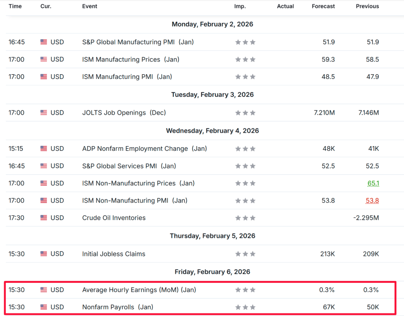
Task: Click the US flag in the Crude Oil Inventories row
Action: click(43, 218)
